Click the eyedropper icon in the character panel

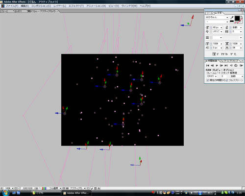[x=232, y=18]
